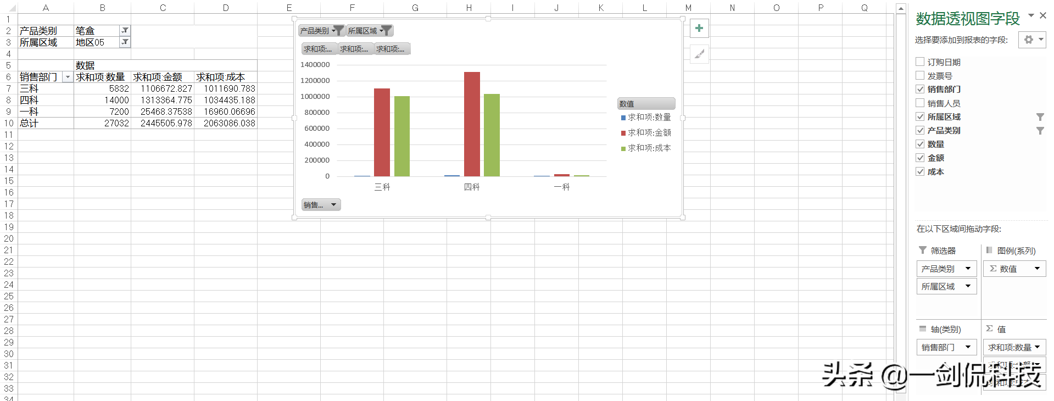Click the 一科 axis label on the chart
This screenshot has height=401, width=1054.
(562, 187)
